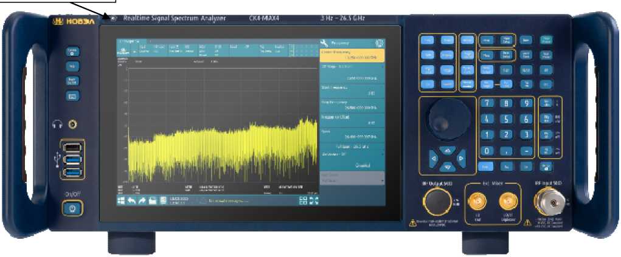This screenshot has height=257, width=621.
Task: Click the undo arrow in the display's bottom toolbar
Action: pyautogui.click(x=131, y=202)
